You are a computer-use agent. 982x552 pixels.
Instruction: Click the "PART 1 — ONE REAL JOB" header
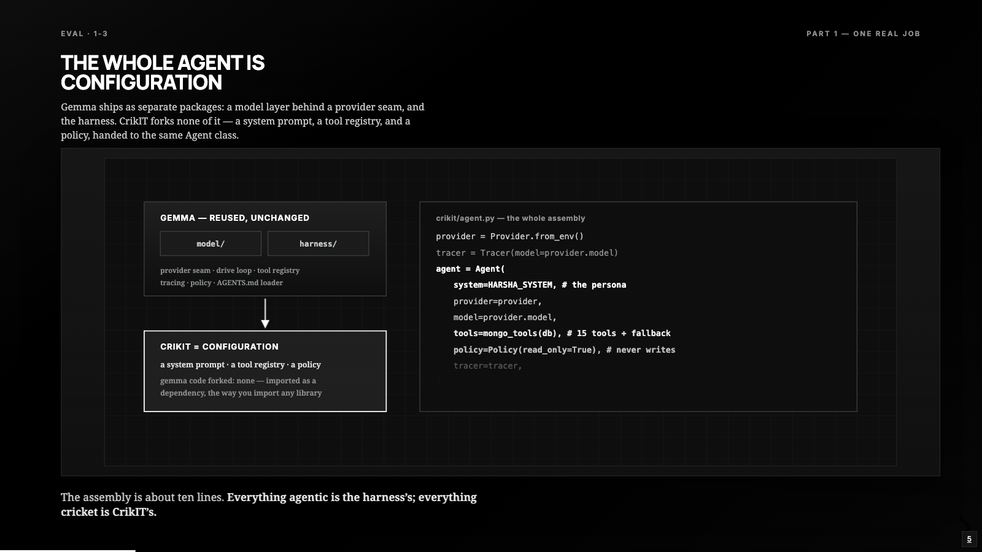[x=863, y=34]
